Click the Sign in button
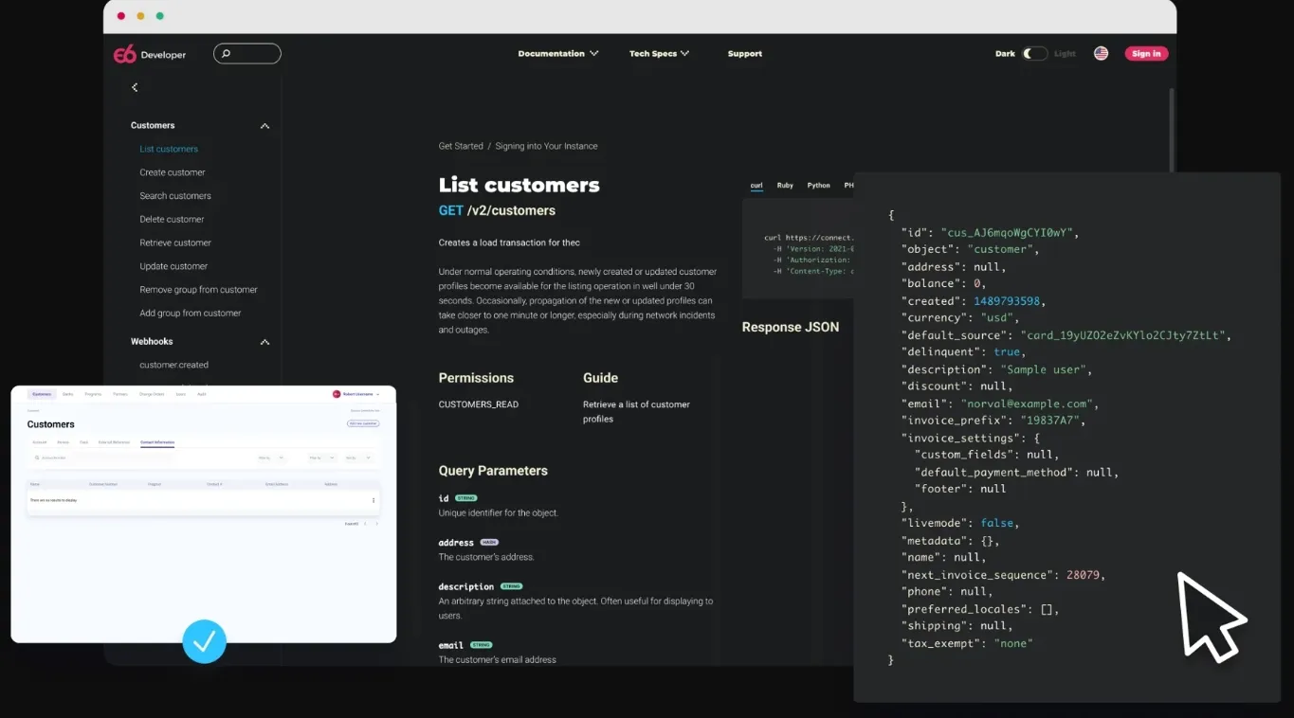Screen dimensions: 1294x718 (x=1145, y=54)
